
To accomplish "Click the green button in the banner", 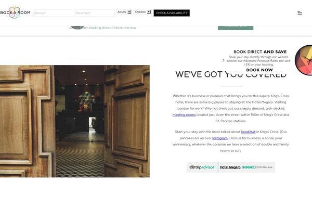I will (x=236, y=28).
